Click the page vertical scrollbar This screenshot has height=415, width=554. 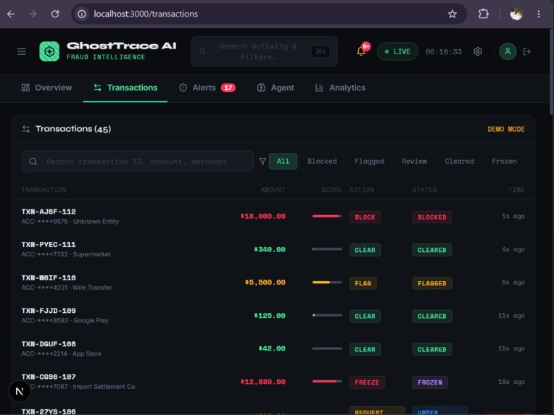(x=551, y=70)
